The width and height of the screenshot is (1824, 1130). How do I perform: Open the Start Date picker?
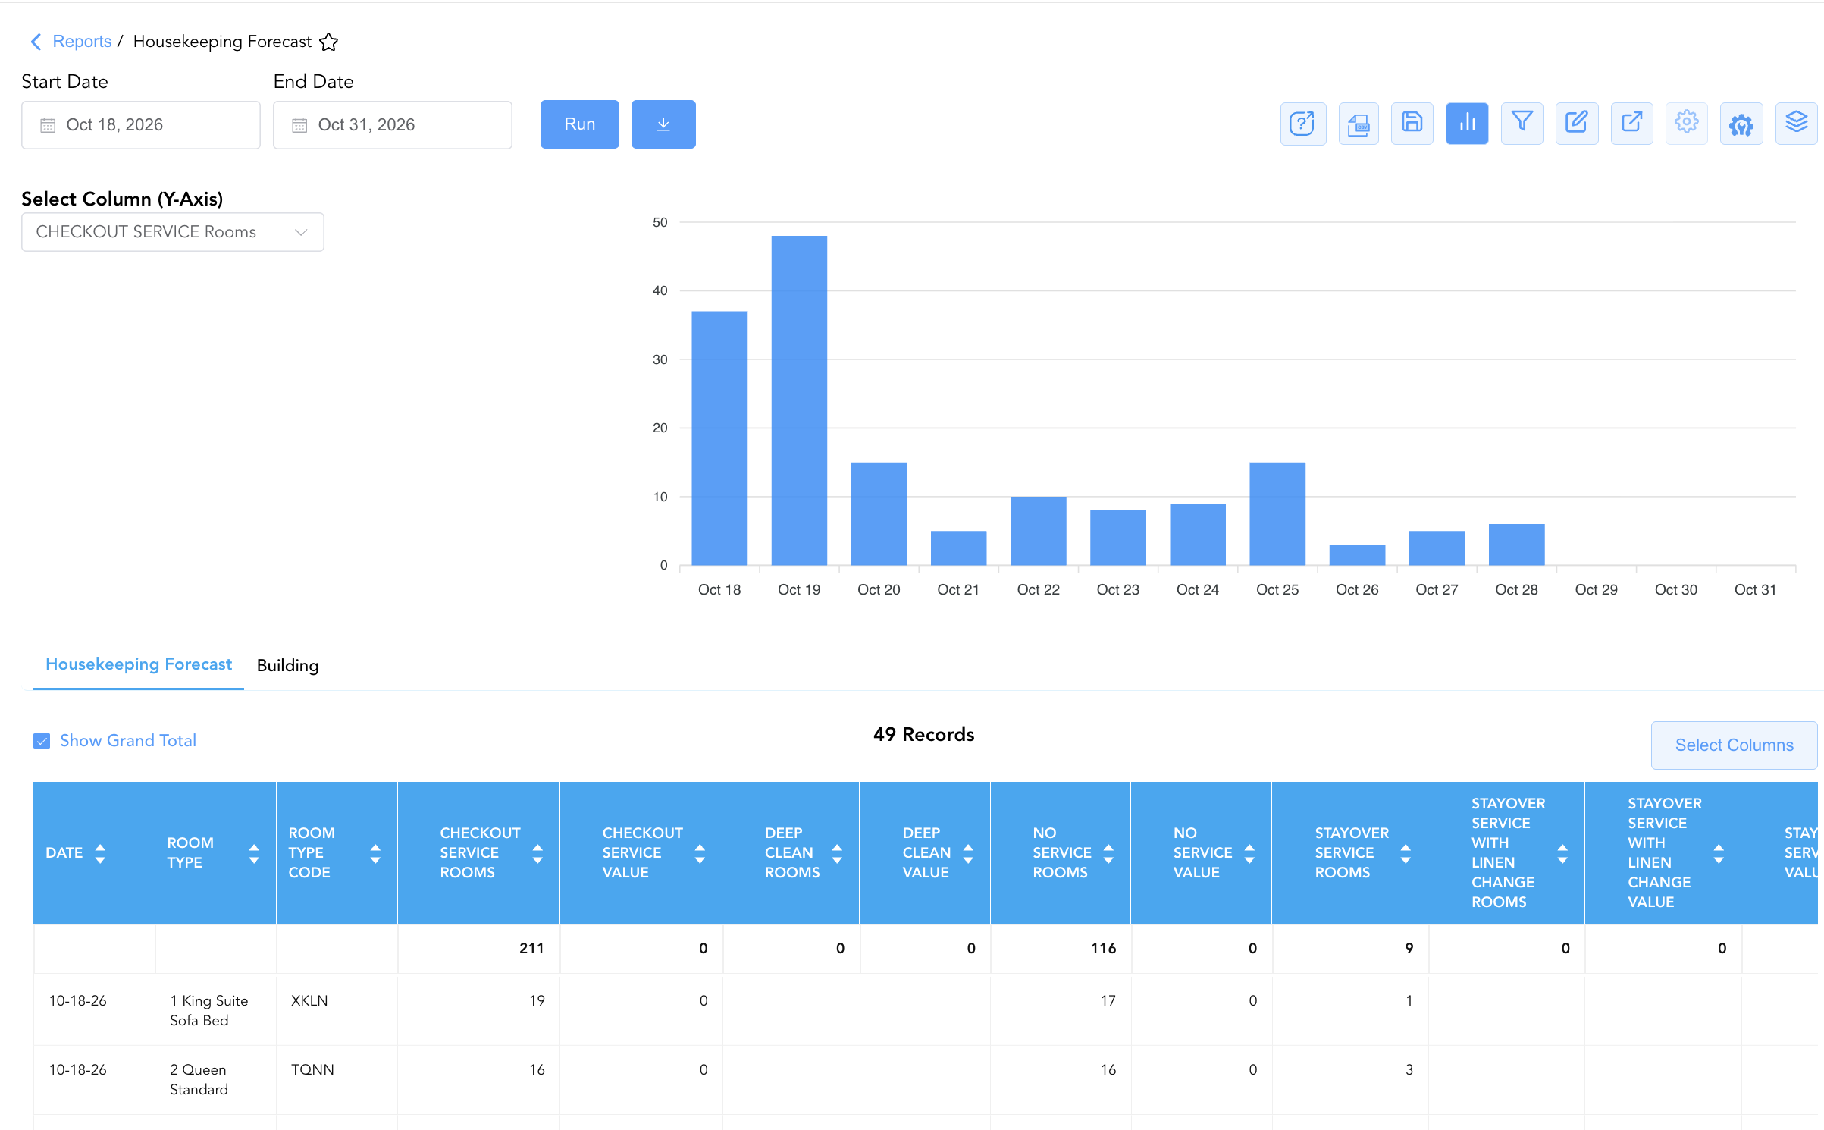pyautogui.click(x=141, y=125)
